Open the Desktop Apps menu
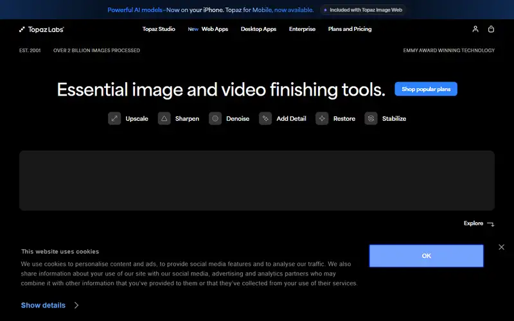514x321 pixels. (x=259, y=29)
